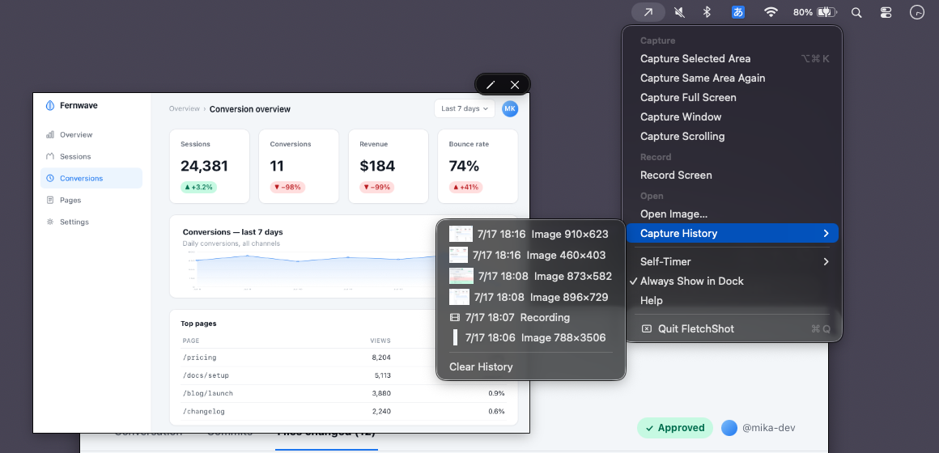Open FletchShot arrow menu bar icon

coord(648,12)
